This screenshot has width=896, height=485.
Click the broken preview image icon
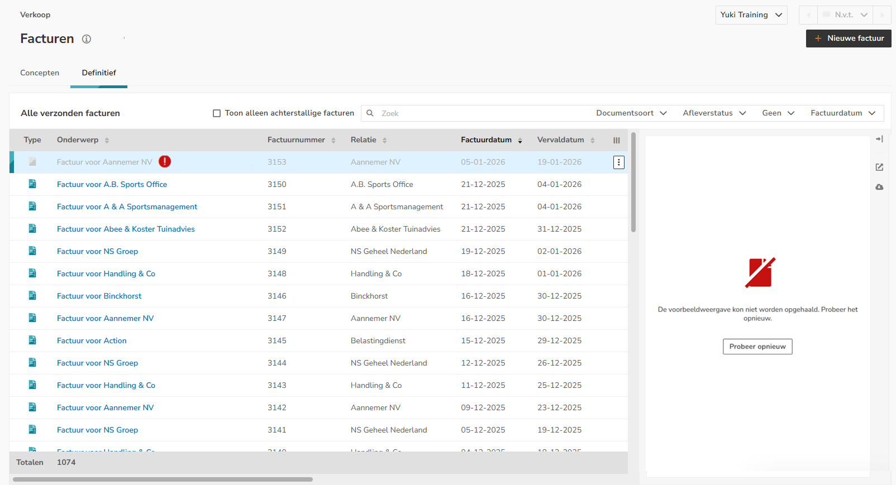coord(760,272)
